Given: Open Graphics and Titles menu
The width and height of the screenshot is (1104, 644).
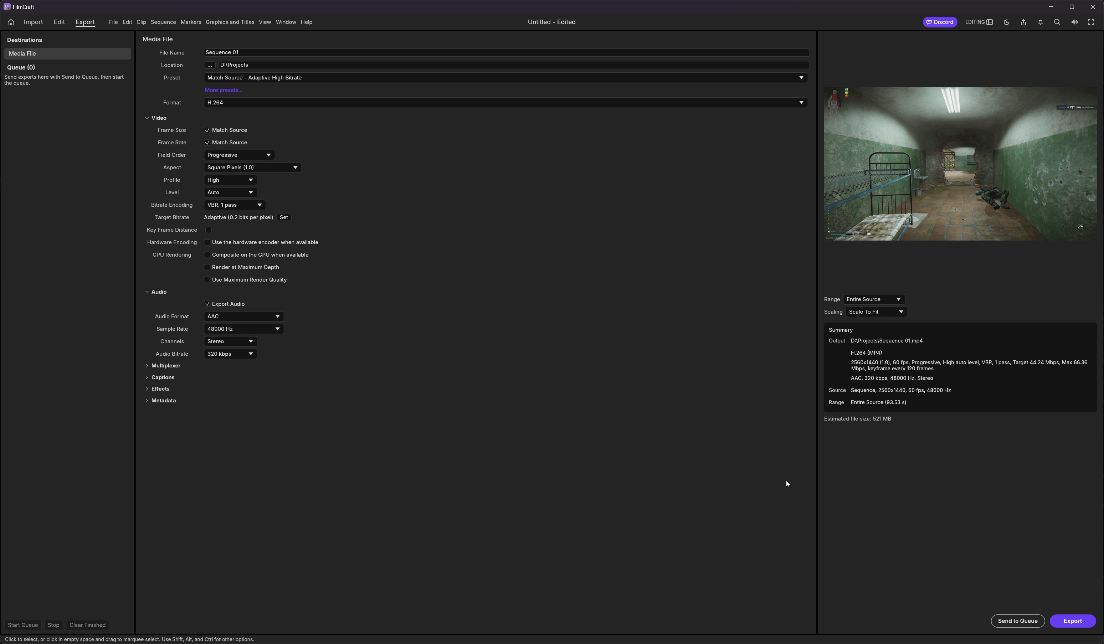Looking at the screenshot, I should click(230, 22).
